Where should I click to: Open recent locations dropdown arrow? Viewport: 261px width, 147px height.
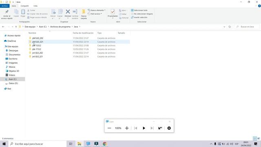pyautogui.click(x=12, y=27)
